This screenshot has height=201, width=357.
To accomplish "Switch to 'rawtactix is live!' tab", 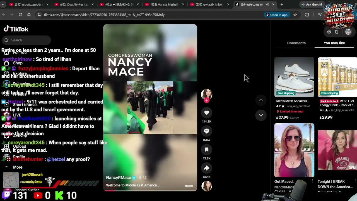I will pyautogui.click(x=210, y=4).
